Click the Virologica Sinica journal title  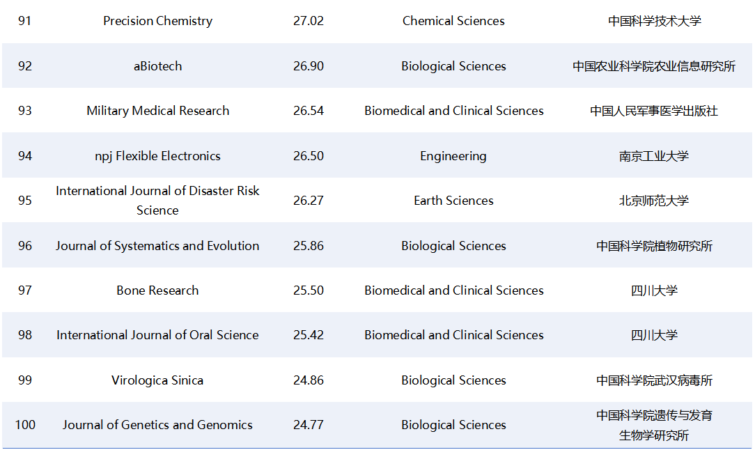[157, 380]
